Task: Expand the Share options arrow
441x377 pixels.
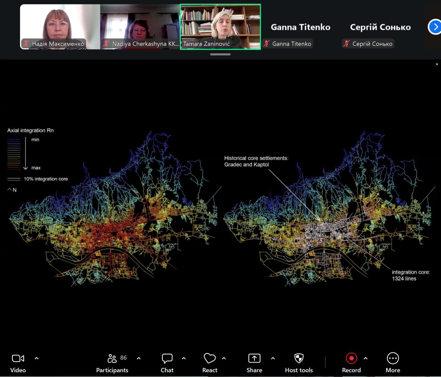Action: click(x=273, y=358)
